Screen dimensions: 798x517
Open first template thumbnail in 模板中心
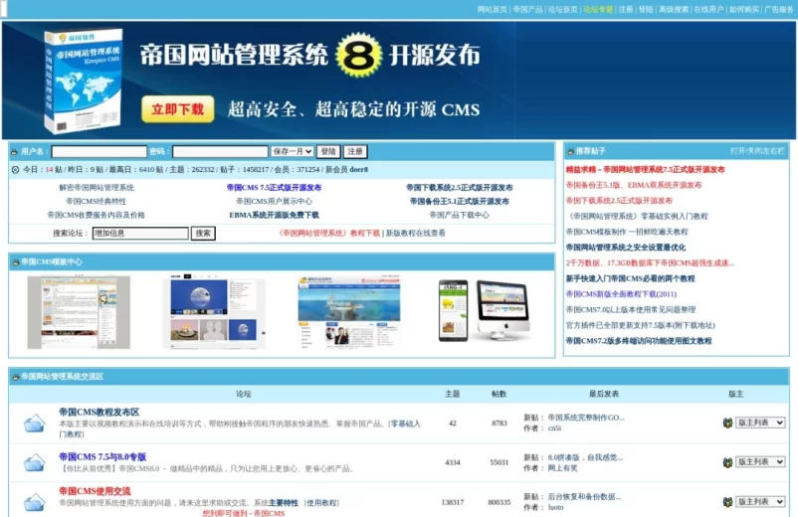coord(79,312)
